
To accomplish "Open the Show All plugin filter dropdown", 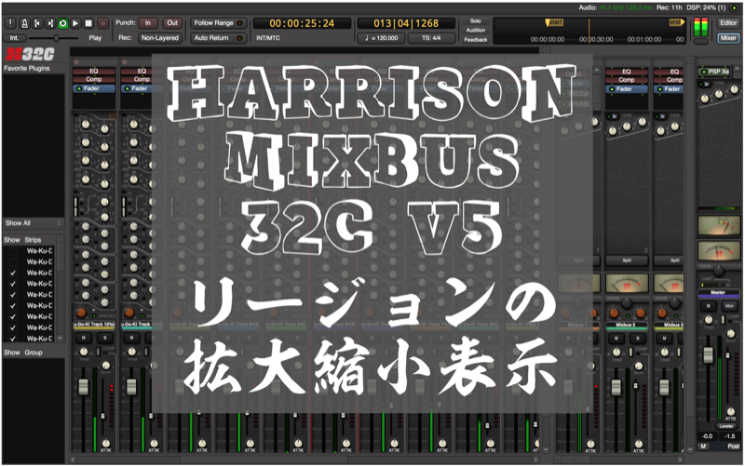I will pyautogui.click(x=34, y=223).
